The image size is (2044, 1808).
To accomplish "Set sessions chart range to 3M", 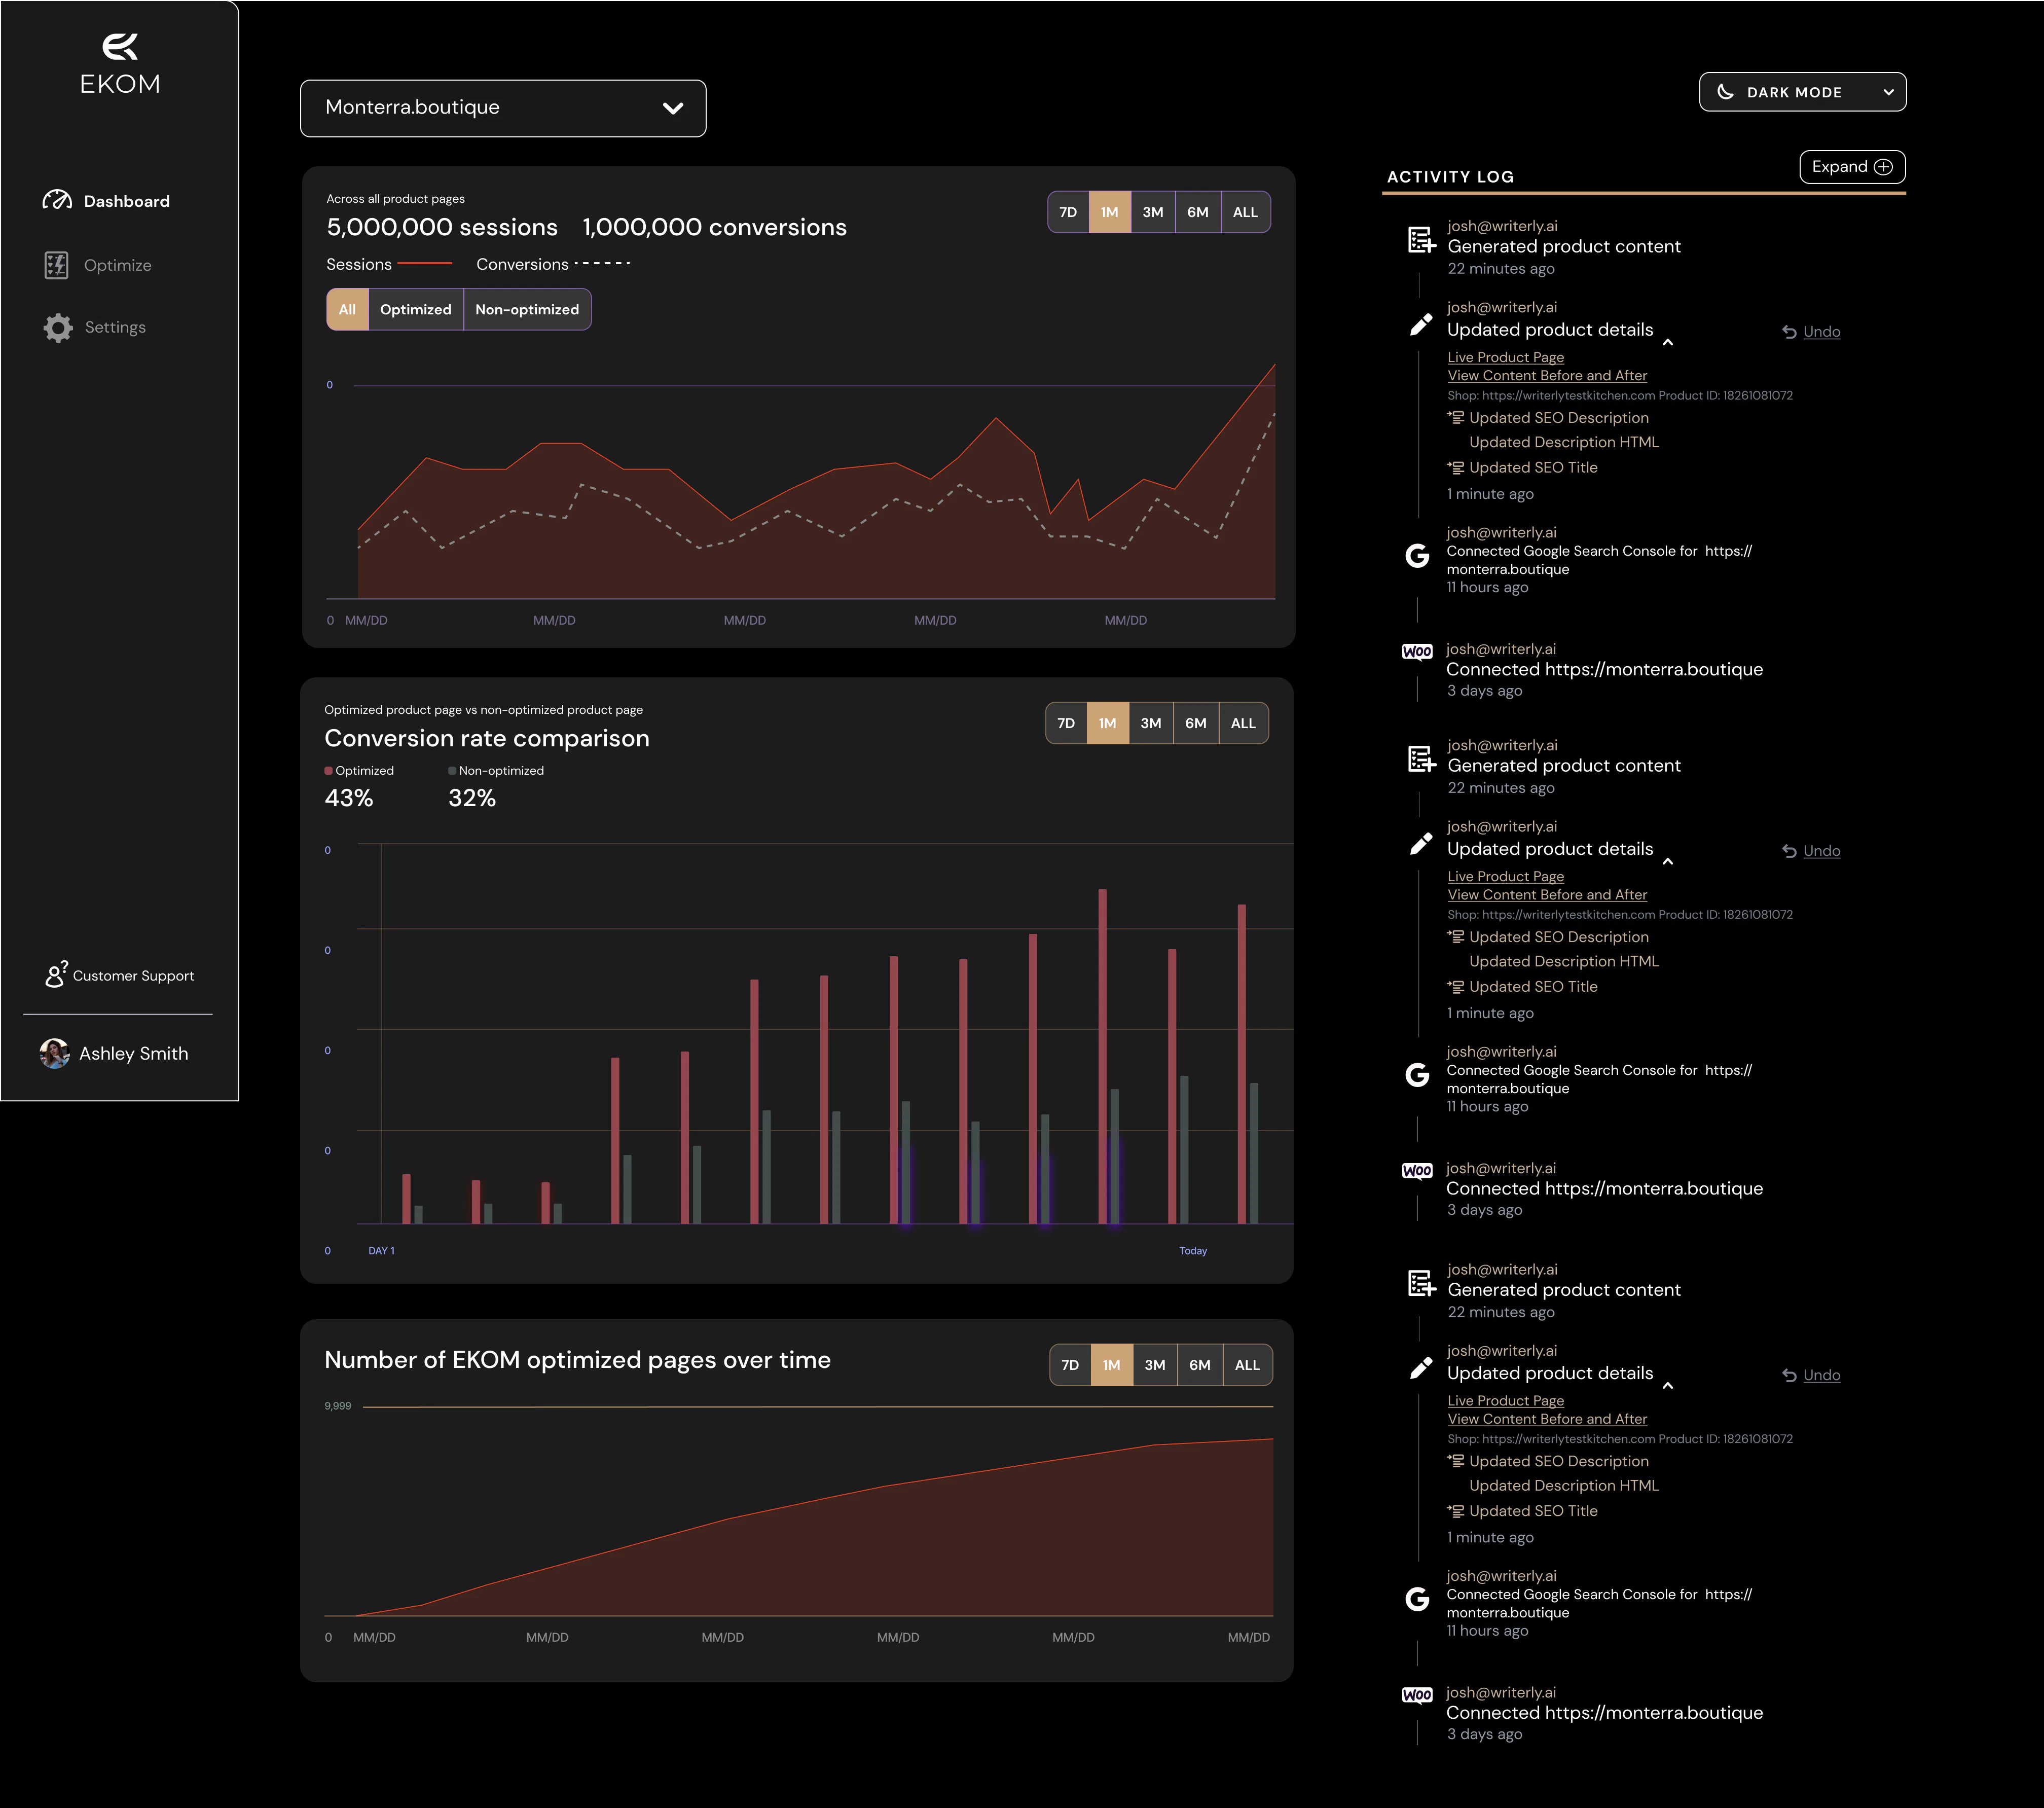I will (1153, 212).
